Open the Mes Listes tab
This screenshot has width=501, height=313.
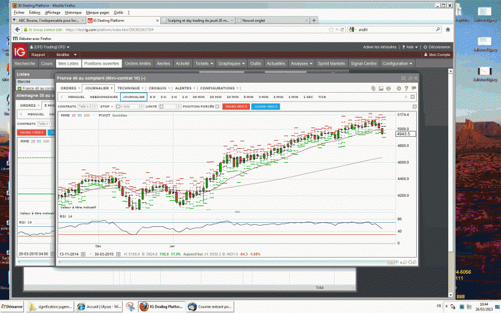[68, 63]
